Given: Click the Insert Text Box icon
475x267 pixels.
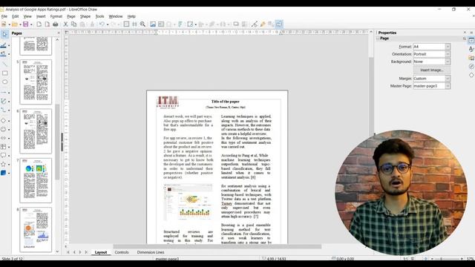Looking at the screenshot, I should pyautogui.click(x=161, y=24).
